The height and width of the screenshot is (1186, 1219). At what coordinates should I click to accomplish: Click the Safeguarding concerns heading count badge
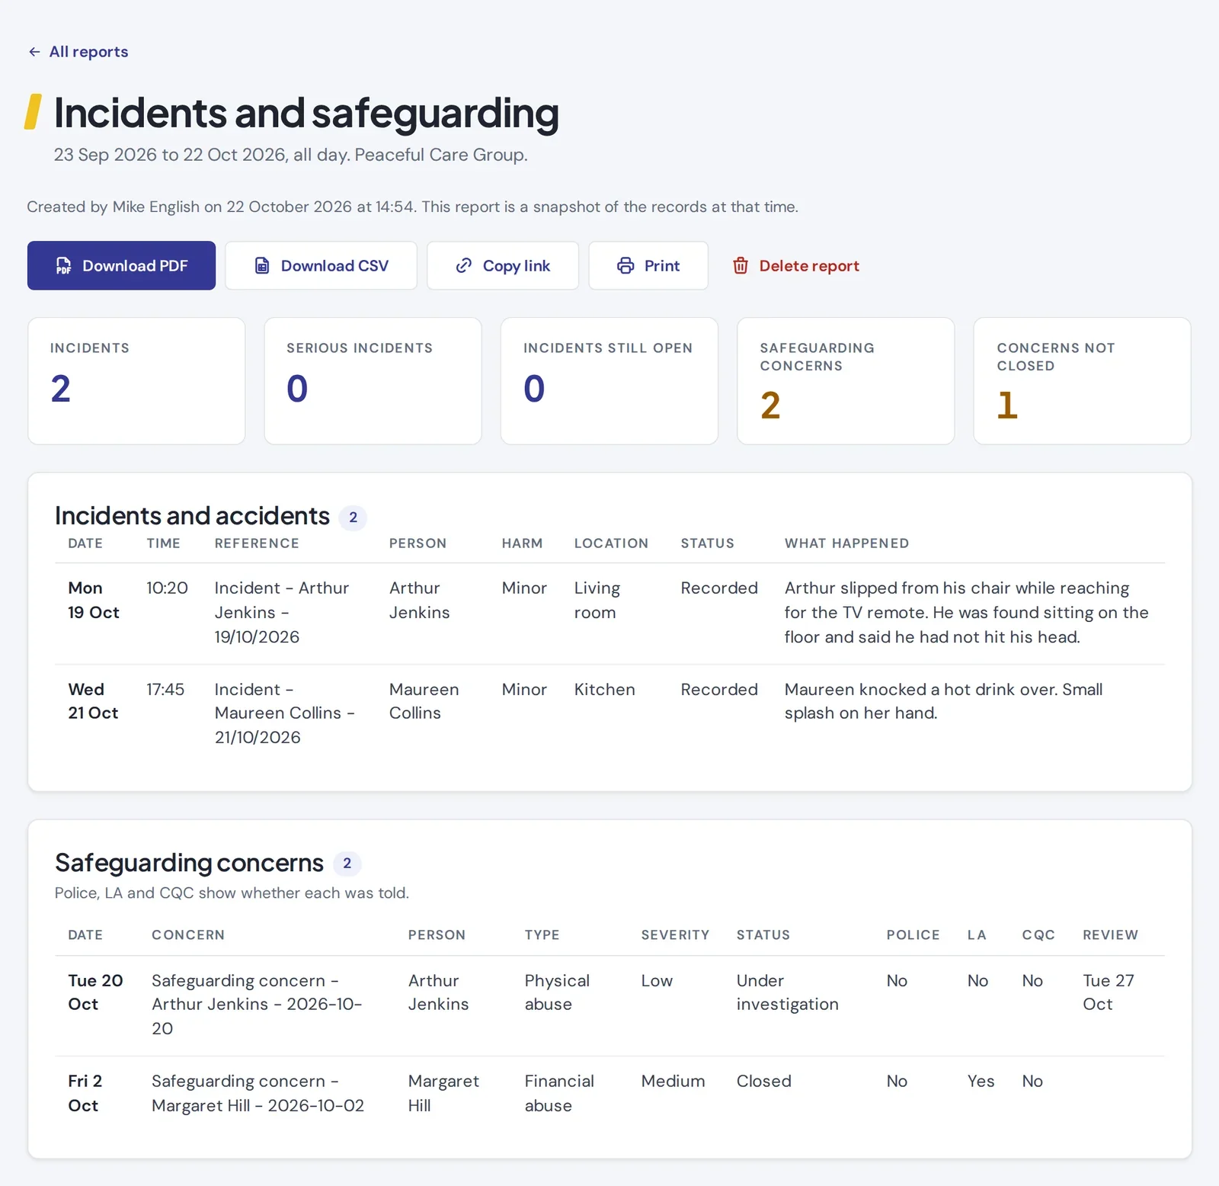pos(347,864)
